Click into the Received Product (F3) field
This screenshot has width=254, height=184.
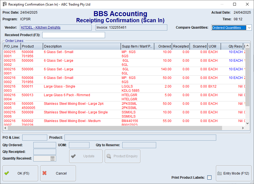pos(74,35)
